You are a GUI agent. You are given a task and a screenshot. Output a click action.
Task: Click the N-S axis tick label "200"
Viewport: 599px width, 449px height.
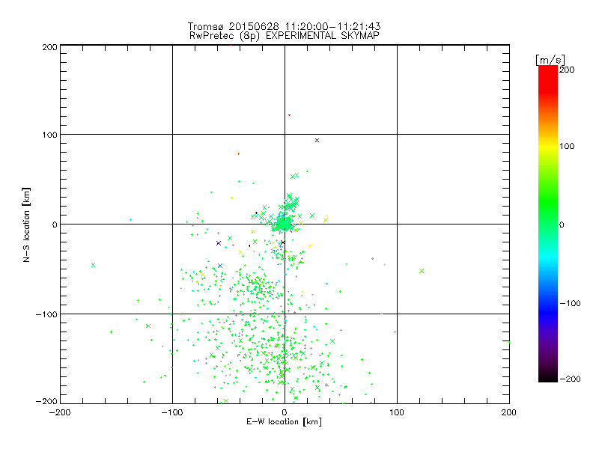(x=49, y=47)
